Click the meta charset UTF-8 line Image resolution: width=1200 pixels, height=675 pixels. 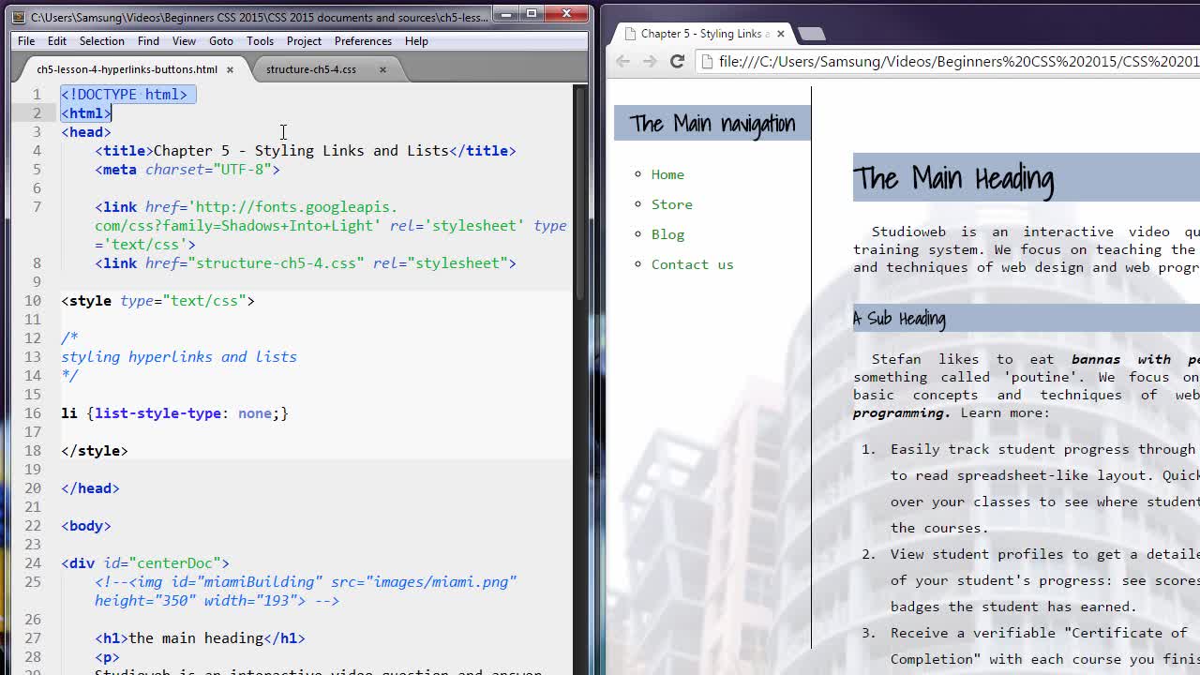pyautogui.click(x=187, y=169)
